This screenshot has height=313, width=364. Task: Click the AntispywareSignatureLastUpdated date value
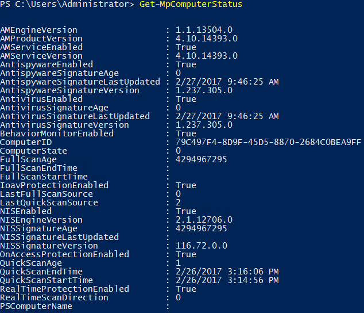click(227, 82)
